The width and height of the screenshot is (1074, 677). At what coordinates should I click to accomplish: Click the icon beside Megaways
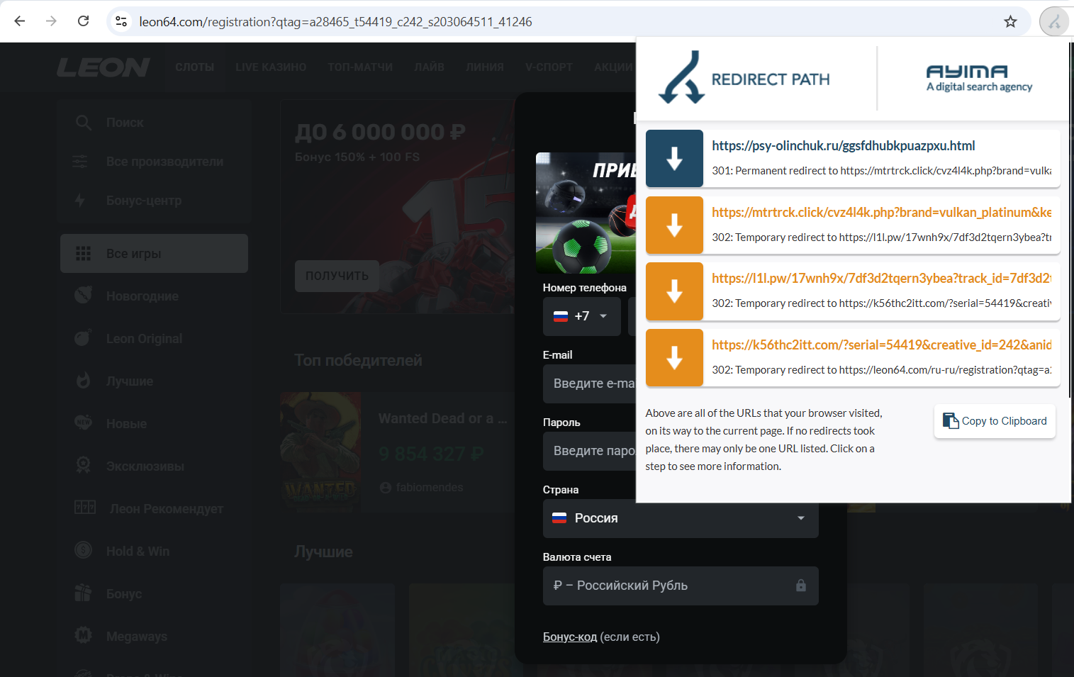[x=83, y=635]
